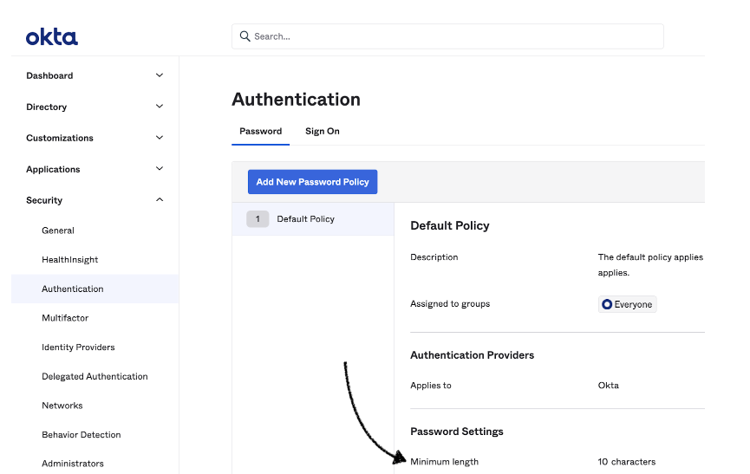The width and height of the screenshot is (750, 474).
Task: Click the Default Policy heading
Action: (450, 225)
